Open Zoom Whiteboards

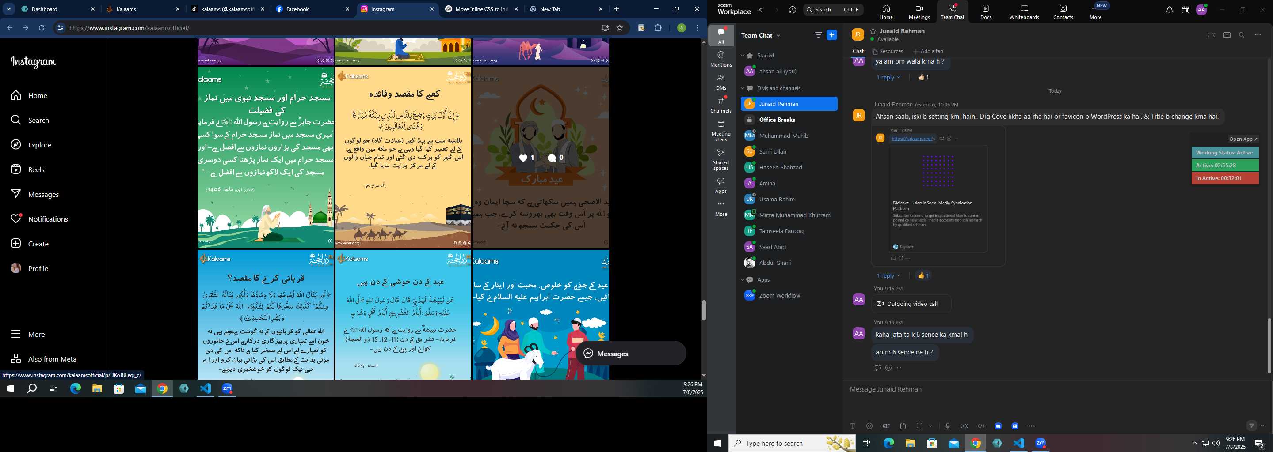(1024, 11)
